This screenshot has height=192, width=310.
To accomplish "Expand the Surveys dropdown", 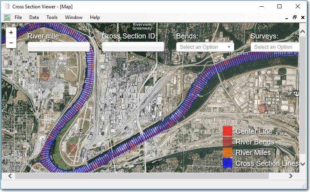I will tap(275, 47).
